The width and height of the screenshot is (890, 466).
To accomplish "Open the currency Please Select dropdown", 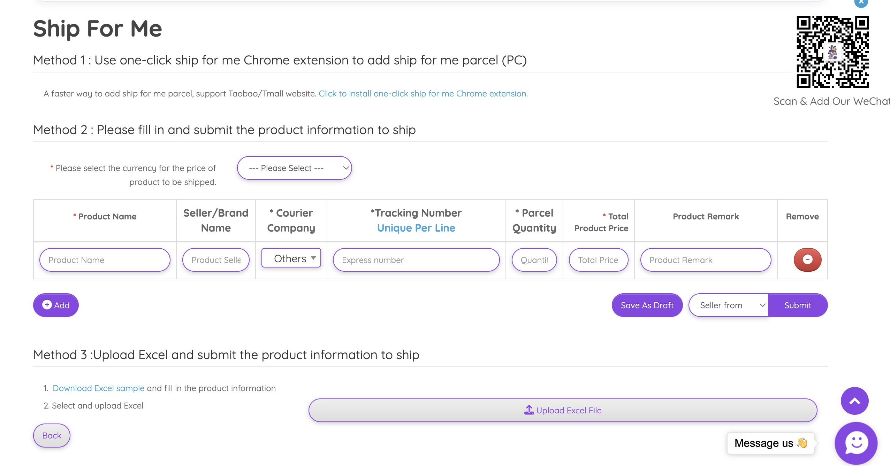I will click(294, 168).
